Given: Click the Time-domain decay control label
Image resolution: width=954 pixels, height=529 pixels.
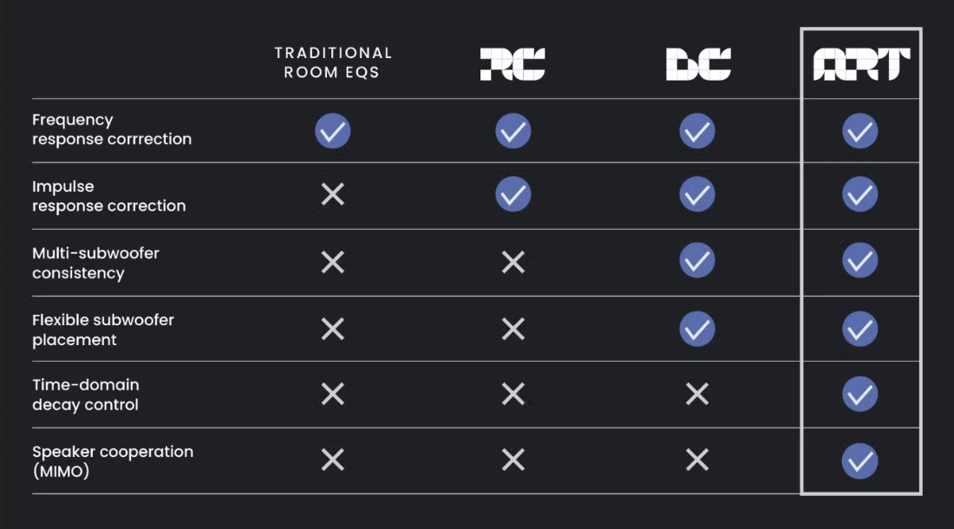Looking at the screenshot, I should pyautogui.click(x=86, y=395).
